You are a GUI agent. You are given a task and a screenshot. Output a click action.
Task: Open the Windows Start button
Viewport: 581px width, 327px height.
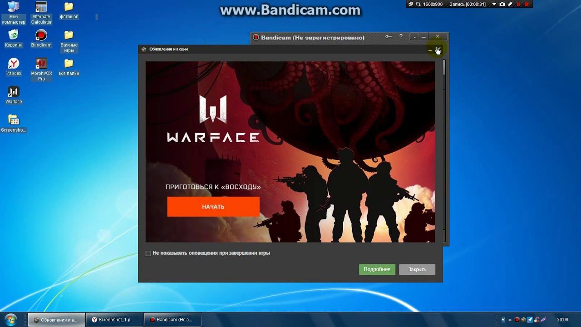tap(10, 320)
